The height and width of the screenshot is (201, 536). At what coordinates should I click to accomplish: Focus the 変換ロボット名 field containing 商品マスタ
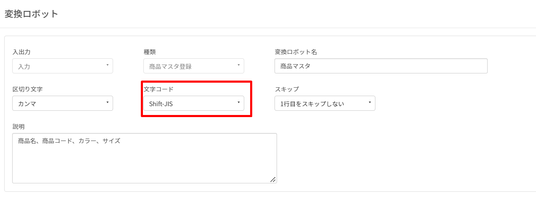[381, 66]
